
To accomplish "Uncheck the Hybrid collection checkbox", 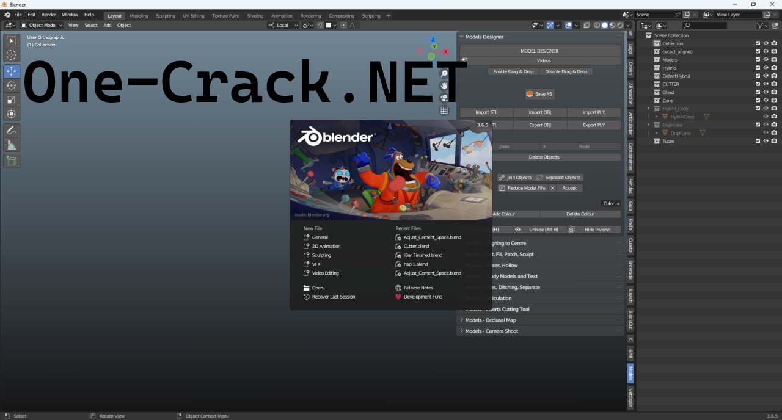I will (758, 68).
